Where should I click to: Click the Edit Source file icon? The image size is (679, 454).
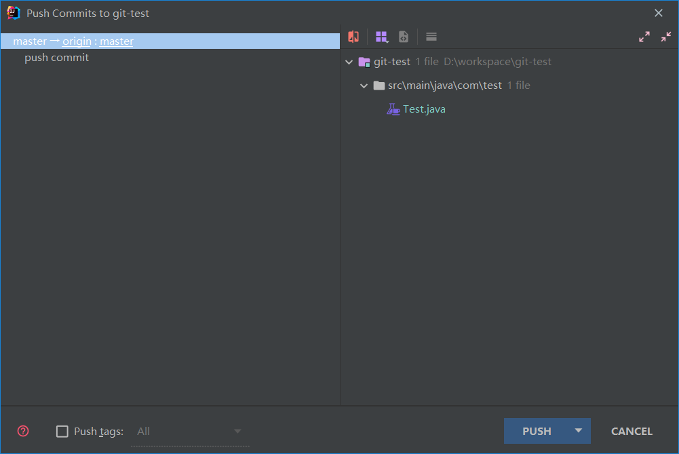tap(404, 37)
